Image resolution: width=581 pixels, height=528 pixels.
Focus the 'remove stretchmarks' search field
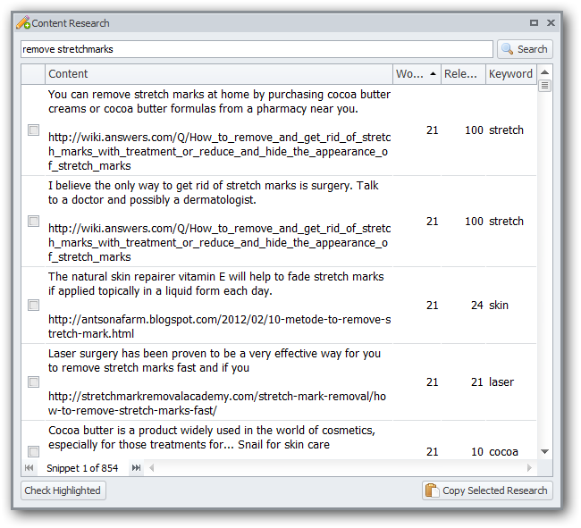click(257, 49)
